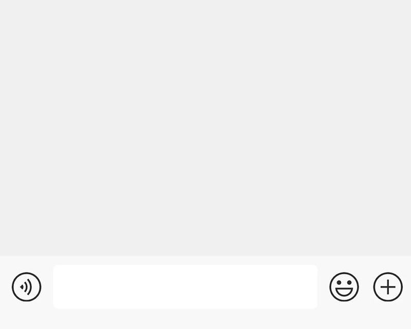Click inside the chat message input field
Viewport: 411px width, 329px height.
pyautogui.click(x=185, y=287)
